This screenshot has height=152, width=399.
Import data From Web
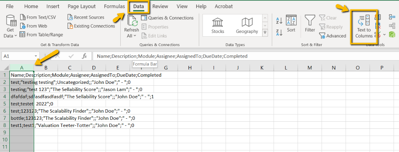pos(33,26)
